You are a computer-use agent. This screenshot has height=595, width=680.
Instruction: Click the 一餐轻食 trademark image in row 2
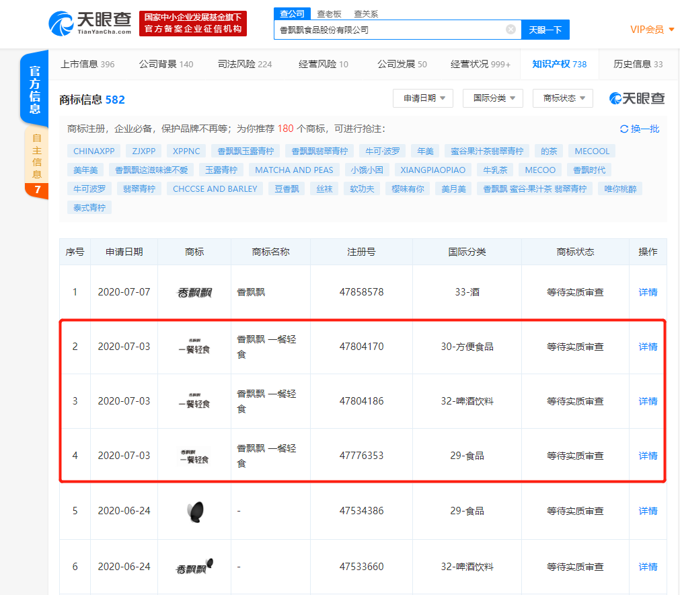point(194,347)
